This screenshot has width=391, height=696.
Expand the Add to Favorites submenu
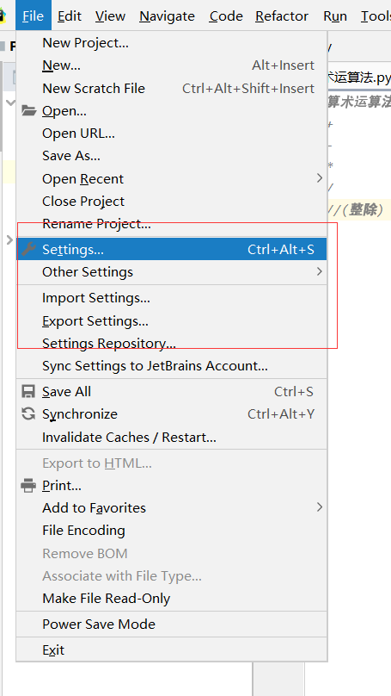172,508
